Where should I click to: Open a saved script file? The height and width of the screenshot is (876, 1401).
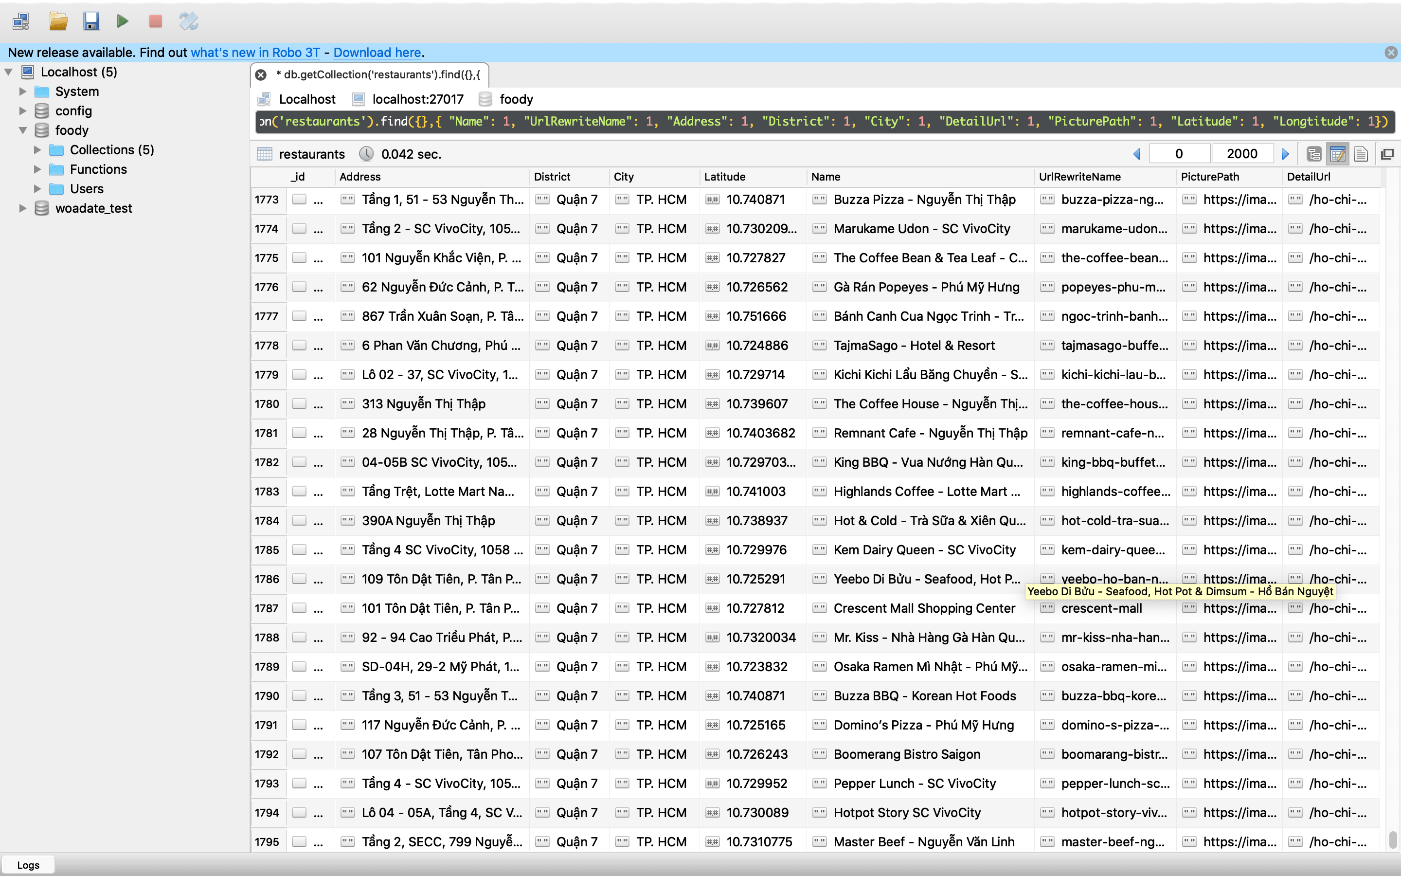pos(58,21)
